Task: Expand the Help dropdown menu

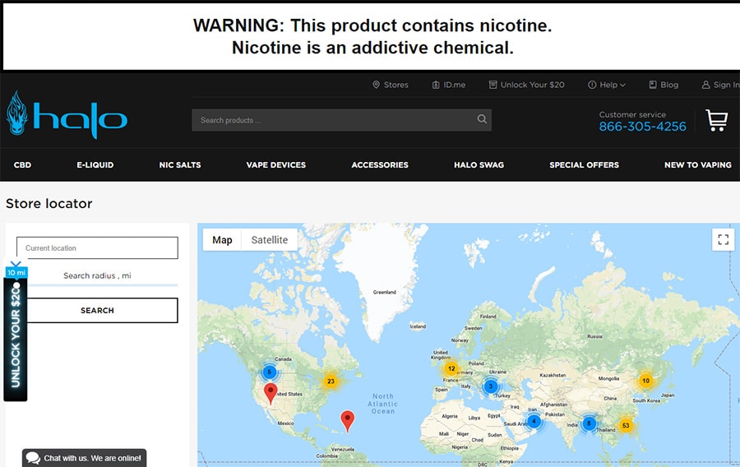Action: (607, 85)
